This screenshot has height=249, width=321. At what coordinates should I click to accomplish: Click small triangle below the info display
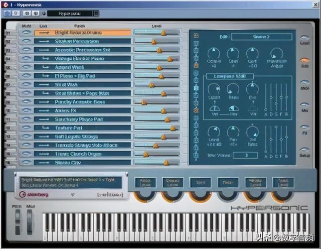(x=72, y=195)
